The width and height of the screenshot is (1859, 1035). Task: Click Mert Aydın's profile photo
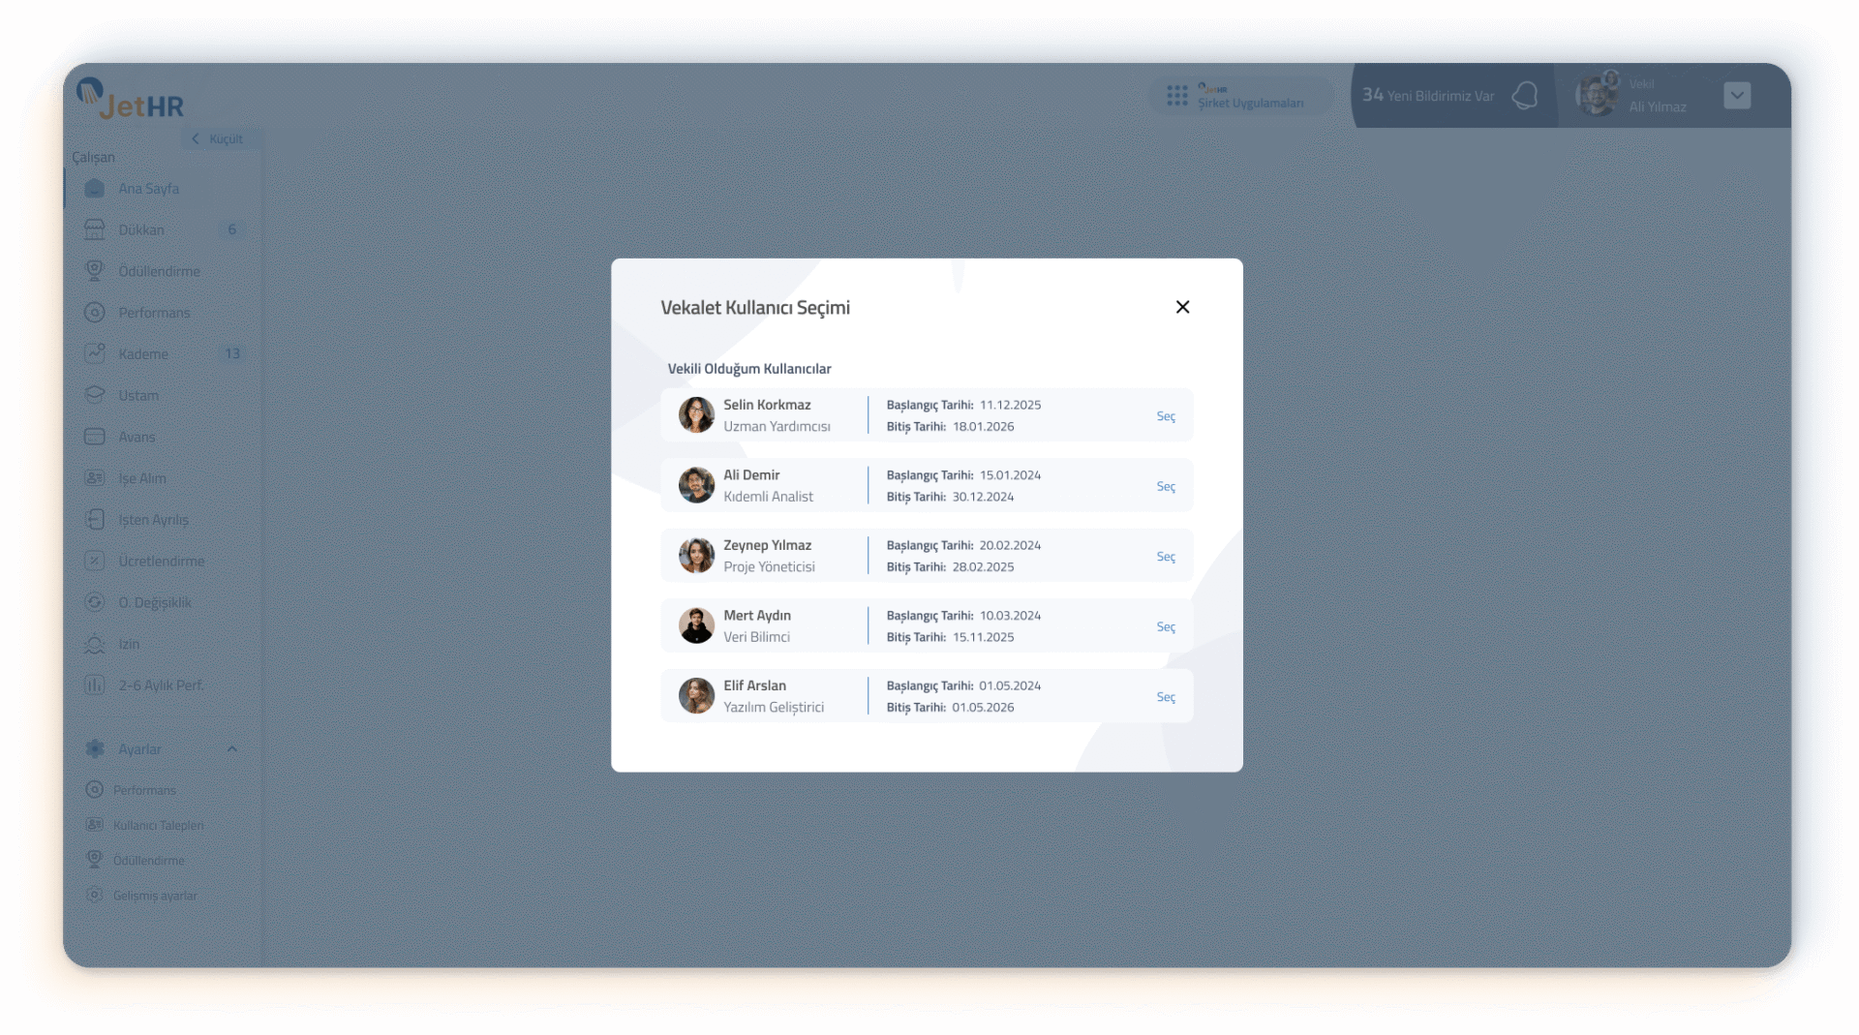click(696, 626)
